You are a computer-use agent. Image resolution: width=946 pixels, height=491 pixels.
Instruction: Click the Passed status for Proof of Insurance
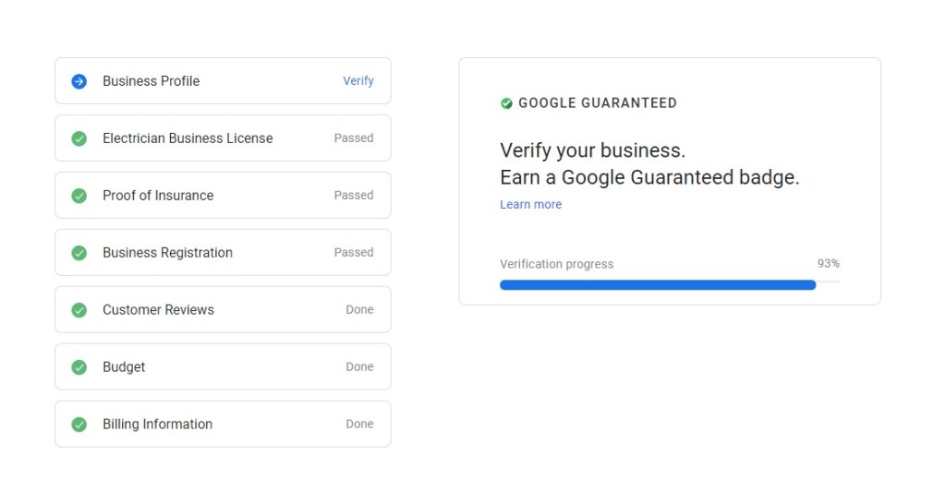[x=354, y=196]
